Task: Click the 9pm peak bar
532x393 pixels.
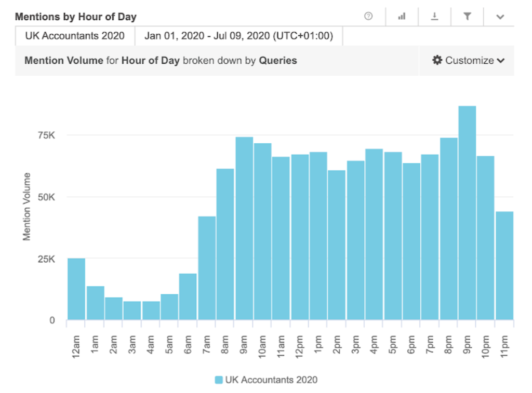Action: [x=467, y=213]
